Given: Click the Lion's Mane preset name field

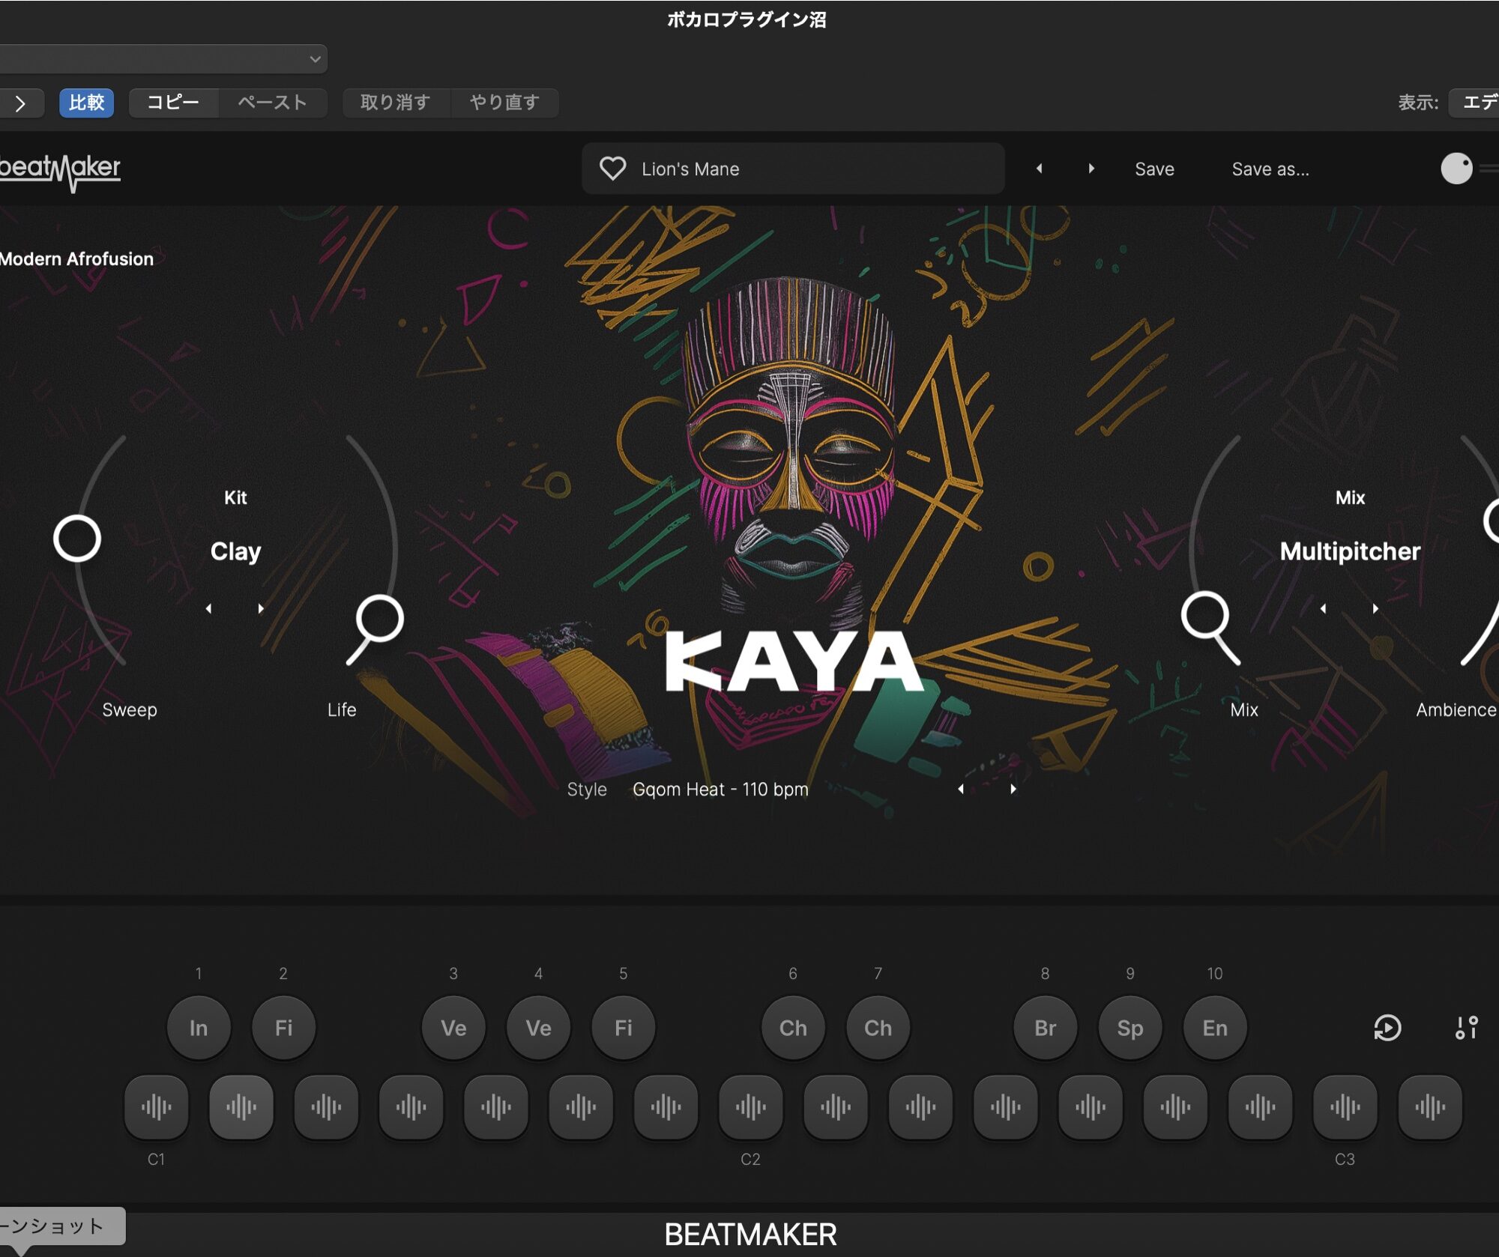Looking at the screenshot, I should pyautogui.click(x=793, y=169).
